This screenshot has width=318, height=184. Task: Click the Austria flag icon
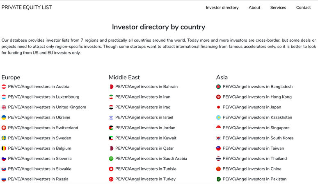point(4,87)
